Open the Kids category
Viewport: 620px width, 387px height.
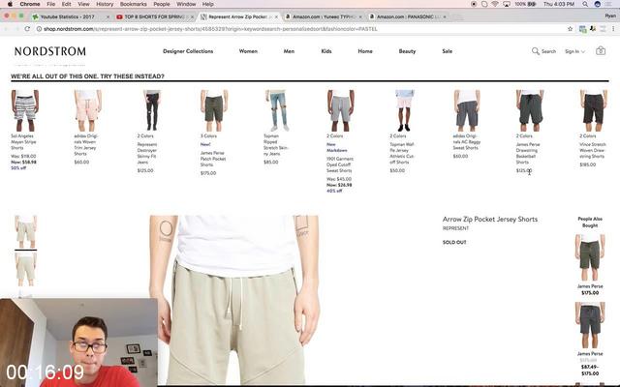tap(326, 51)
